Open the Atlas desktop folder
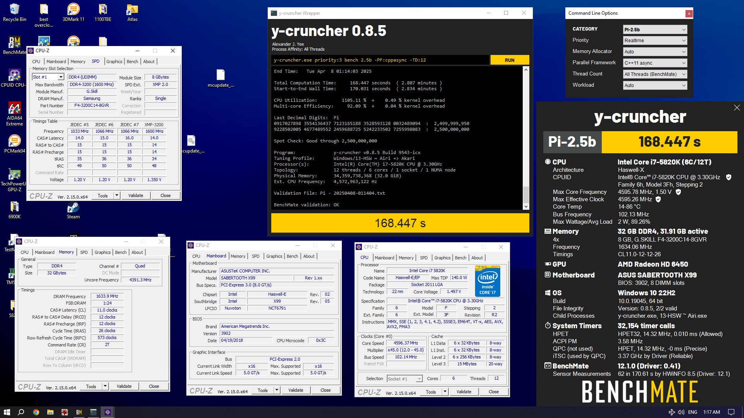The image size is (744, 418). (133, 13)
